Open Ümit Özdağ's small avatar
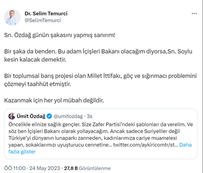This screenshot has width=203, height=173. coord(12,116)
